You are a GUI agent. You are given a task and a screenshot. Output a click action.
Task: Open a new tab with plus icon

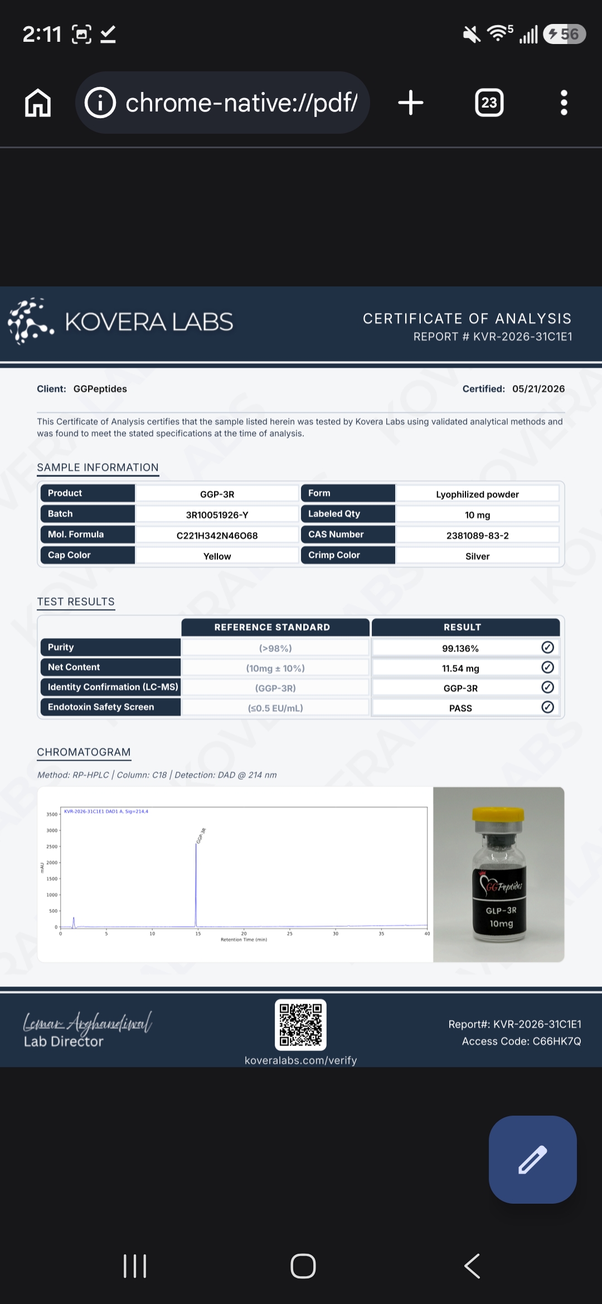point(411,103)
